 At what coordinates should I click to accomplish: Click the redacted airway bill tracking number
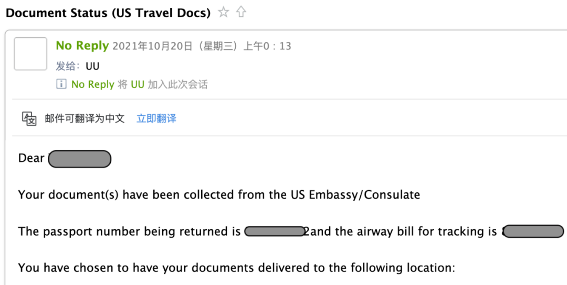point(533,231)
